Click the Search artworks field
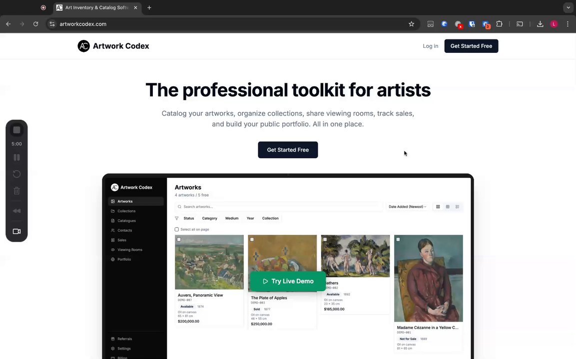The height and width of the screenshot is (359, 576). pyautogui.click(x=278, y=206)
